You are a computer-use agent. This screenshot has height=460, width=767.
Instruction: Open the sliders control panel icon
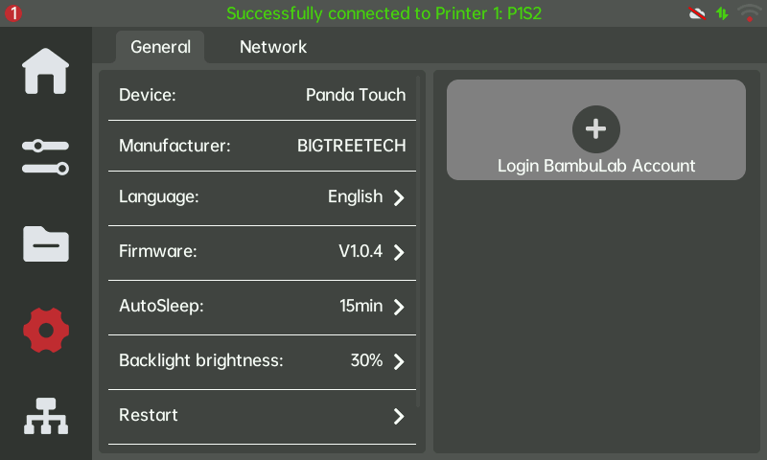[x=46, y=156]
